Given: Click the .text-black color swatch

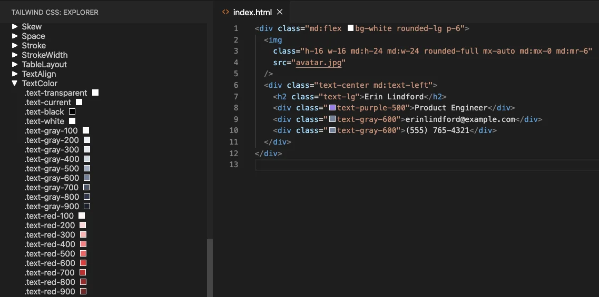Looking at the screenshot, I should pyautogui.click(x=72, y=112).
